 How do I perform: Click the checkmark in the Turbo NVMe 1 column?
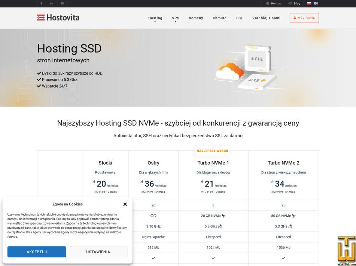213,258
